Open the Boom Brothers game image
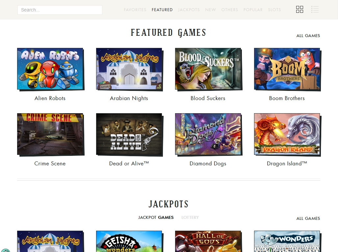 coord(287,69)
